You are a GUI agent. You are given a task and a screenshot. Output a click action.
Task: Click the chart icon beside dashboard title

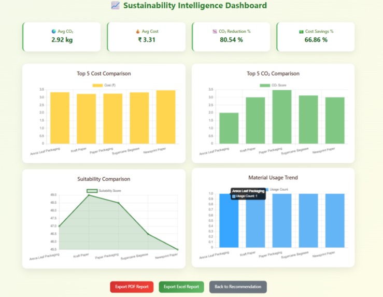(115, 5)
